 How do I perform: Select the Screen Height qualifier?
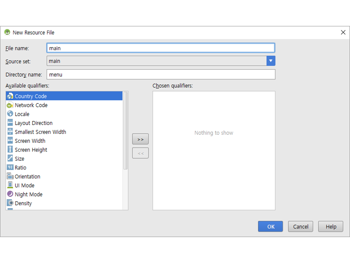coord(31,150)
